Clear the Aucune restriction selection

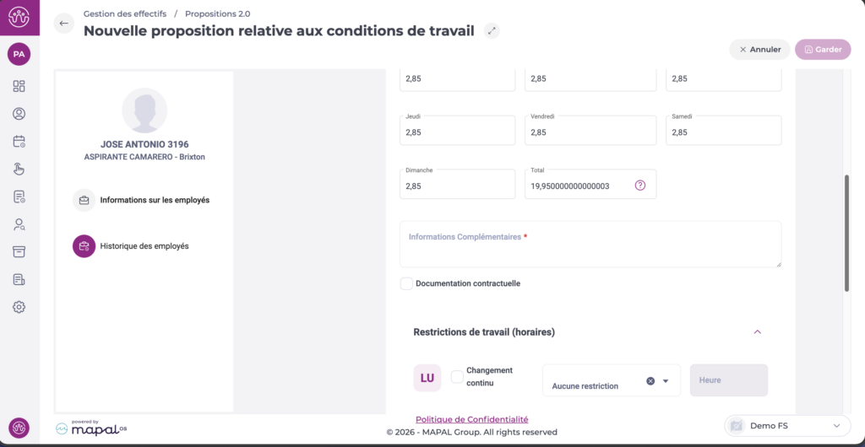point(650,381)
